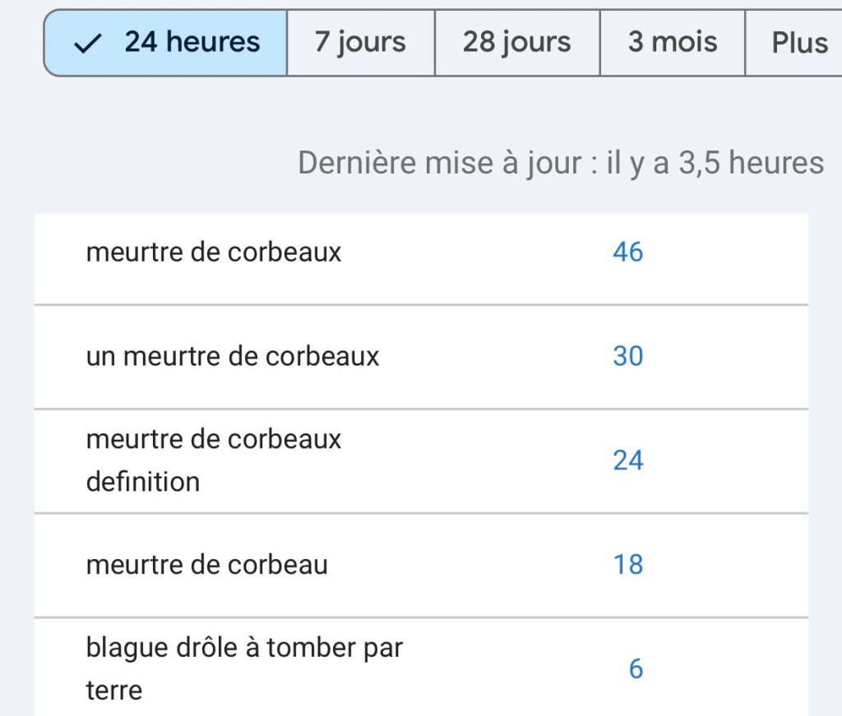Viewport: 842px width, 716px height.
Task: Click the checkmark icon on 24 heures
Action: point(90,41)
